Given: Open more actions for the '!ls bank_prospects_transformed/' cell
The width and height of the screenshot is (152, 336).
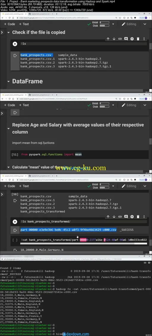Looking at the screenshot, I should click(144, 217).
